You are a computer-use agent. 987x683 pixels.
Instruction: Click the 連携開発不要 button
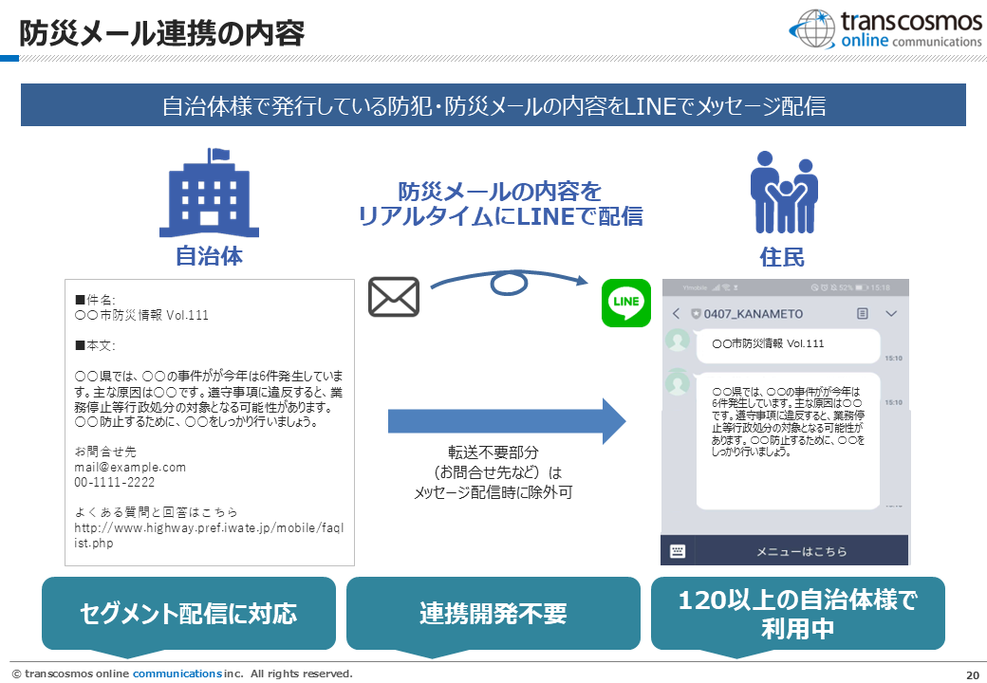pos(493,614)
